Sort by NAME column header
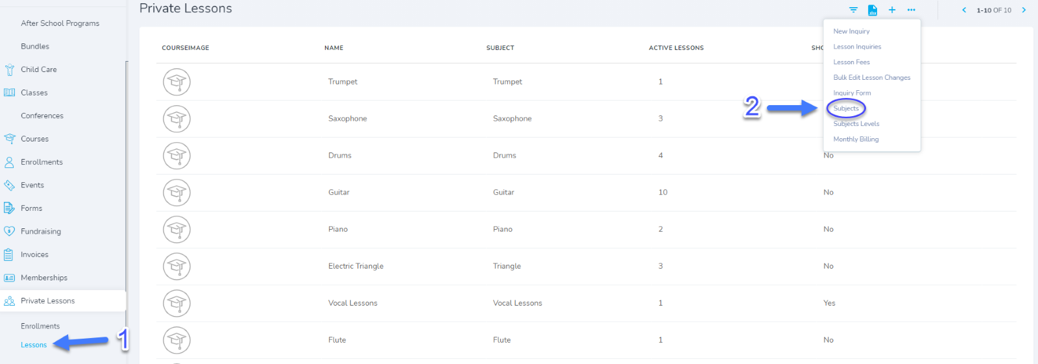This screenshot has height=364, width=1038. click(x=334, y=48)
